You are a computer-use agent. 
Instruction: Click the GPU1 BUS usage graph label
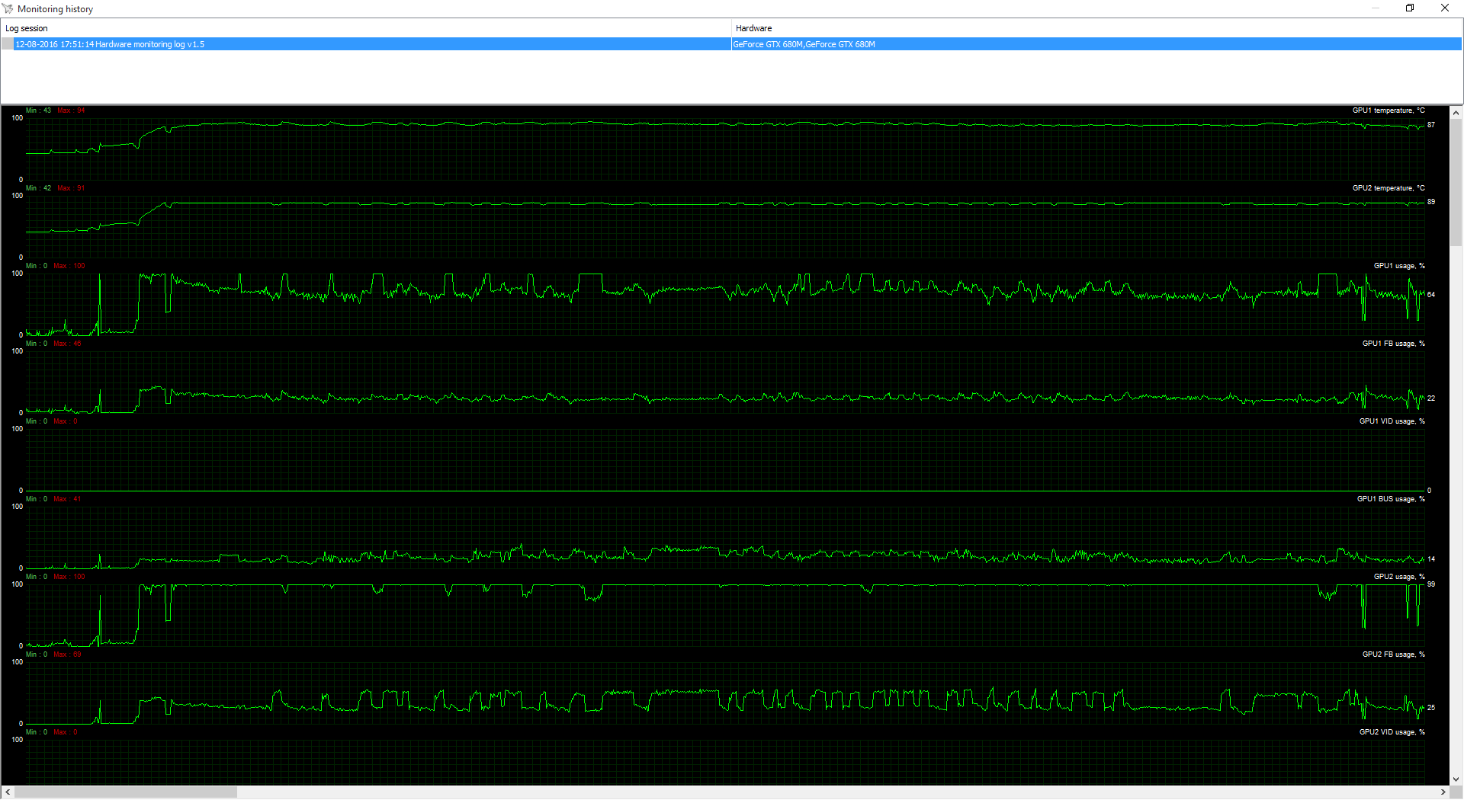coord(1391,499)
